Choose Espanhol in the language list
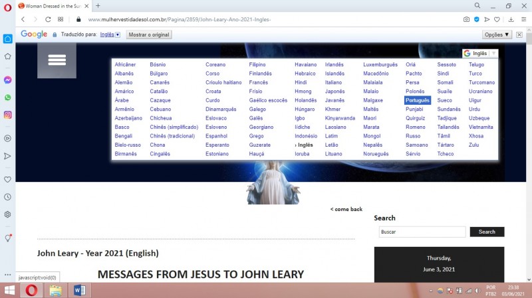This screenshot has width=532, height=298. 217,136
